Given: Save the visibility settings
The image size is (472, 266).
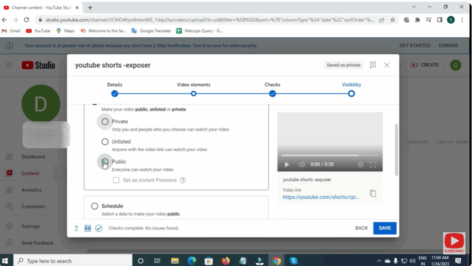Looking at the screenshot, I should click(x=384, y=228).
